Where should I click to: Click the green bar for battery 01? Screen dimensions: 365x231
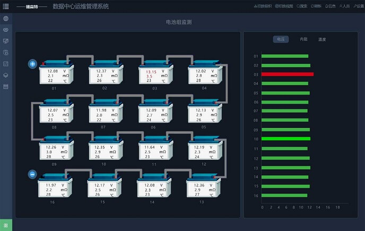pyautogui.click(x=285, y=56)
